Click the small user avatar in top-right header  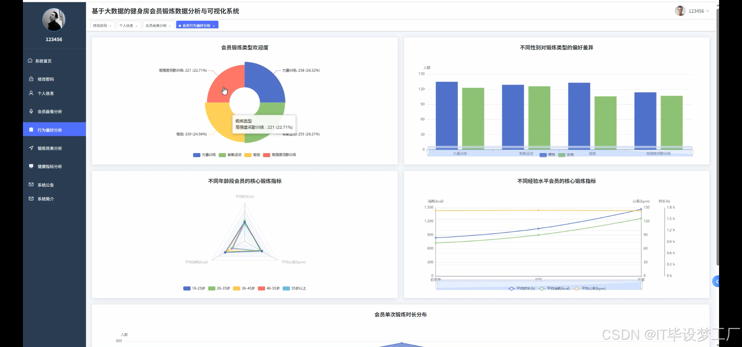(x=680, y=11)
